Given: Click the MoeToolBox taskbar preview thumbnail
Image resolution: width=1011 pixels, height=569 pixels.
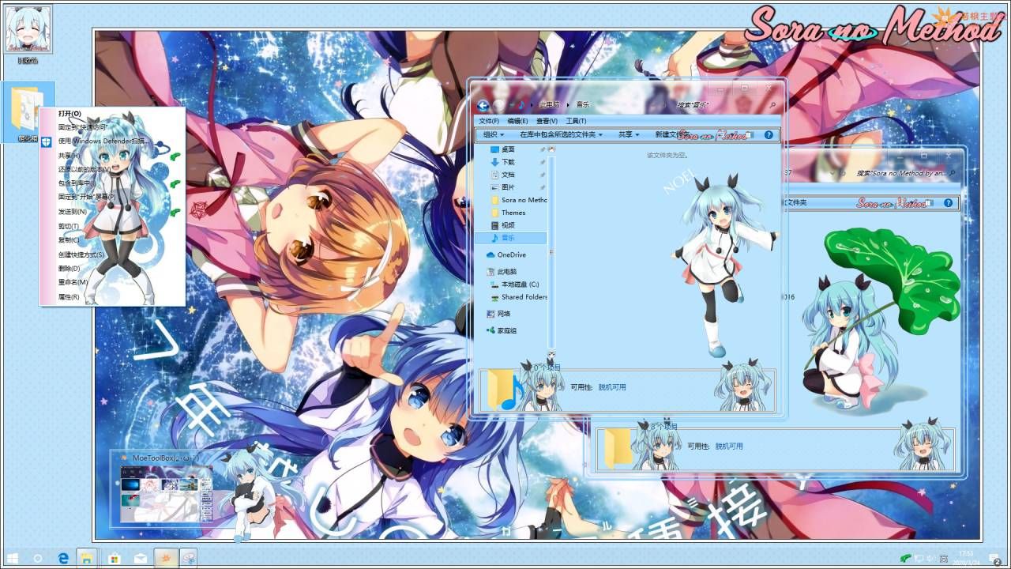Looking at the screenshot, I should [x=166, y=492].
